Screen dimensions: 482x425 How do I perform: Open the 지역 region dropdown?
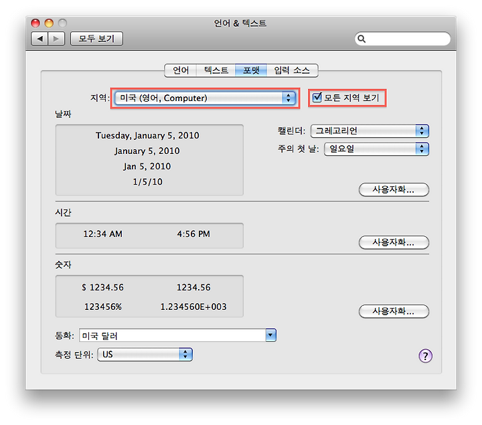click(205, 98)
